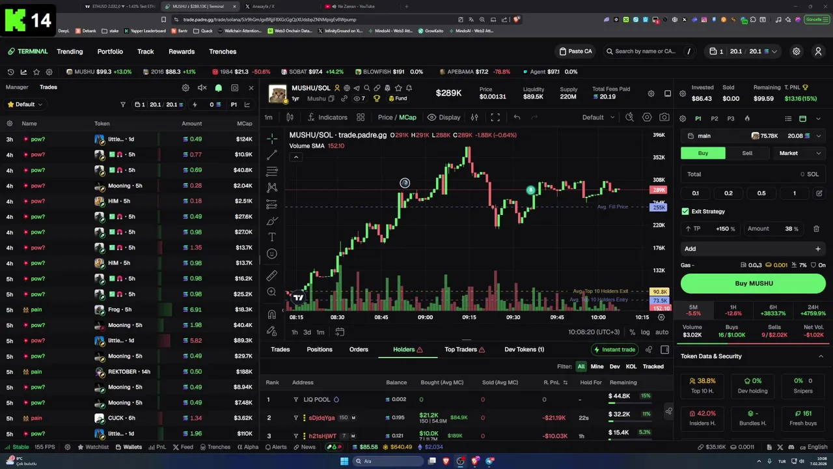This screenshot has height=469, width=833.
Task: Open the Default watchlist dropdown in Trades panel
Action: tap(25, 104)
